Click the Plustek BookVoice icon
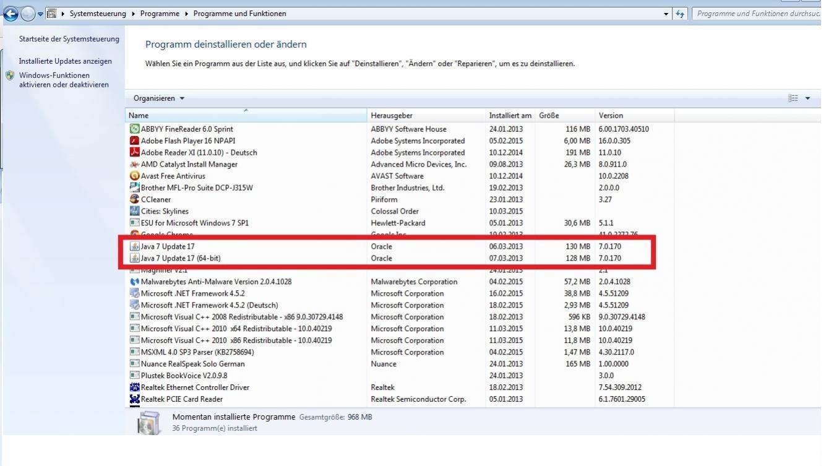Image resolution: width=826 pixels, height=466 pixels. pyautogui.click(x=134, y=376)
